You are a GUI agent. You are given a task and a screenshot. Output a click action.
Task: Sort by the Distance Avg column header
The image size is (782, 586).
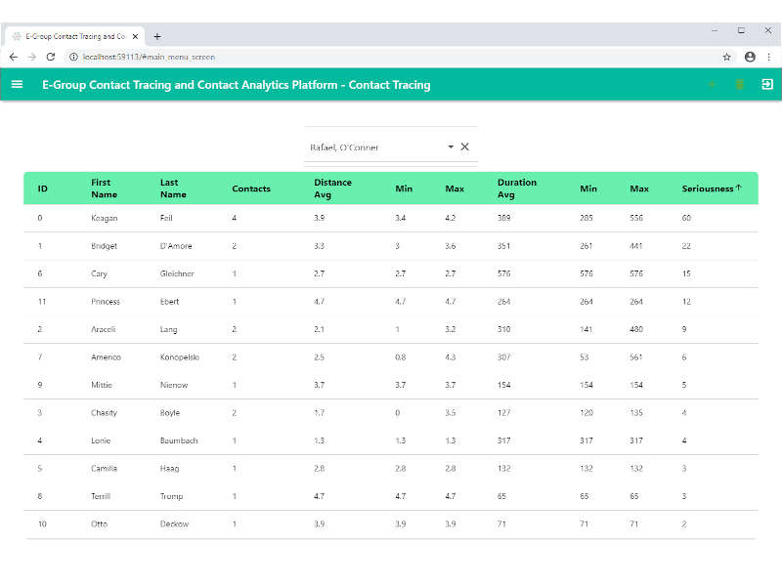[332, 188]
